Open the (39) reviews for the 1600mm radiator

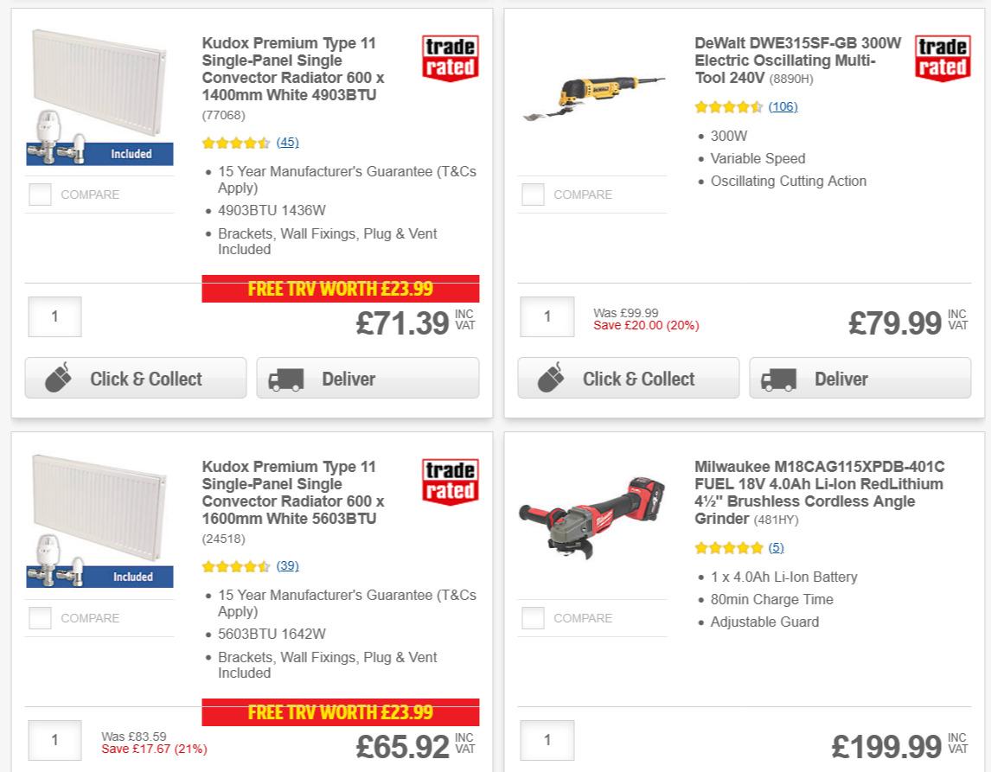pos(287,566)
